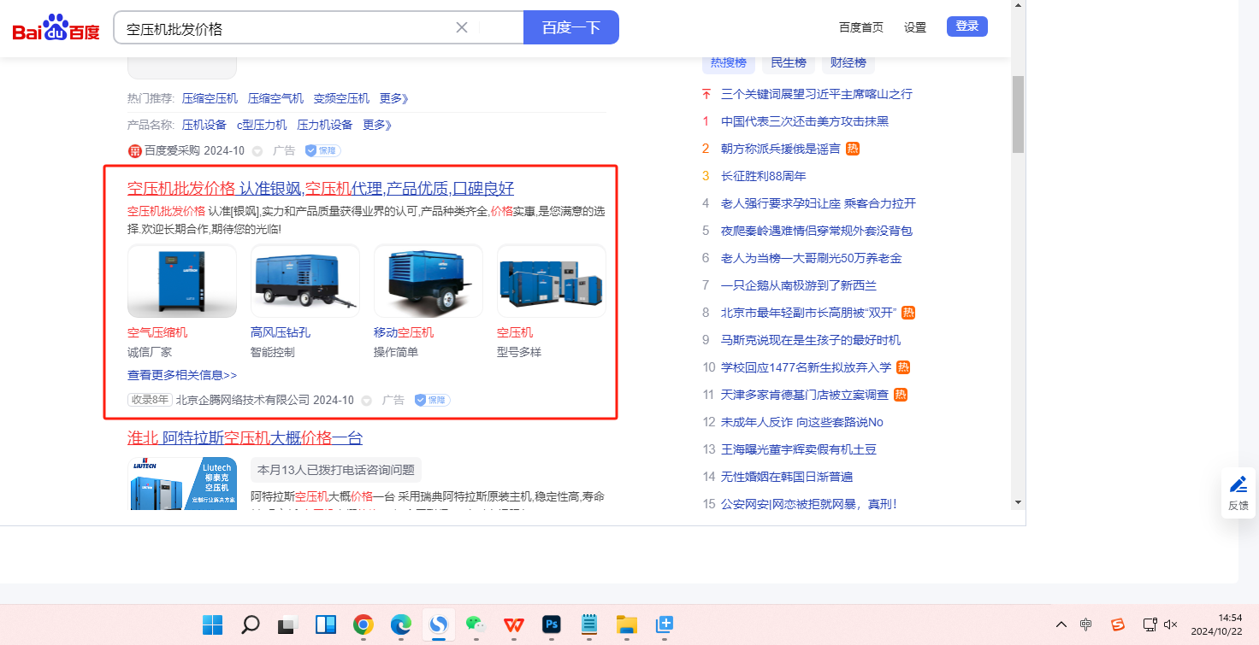Image resolution: width=1259 pixels, height=645 pixels.
Task: Click the 百度一下 search button
Action: point(571,27)
